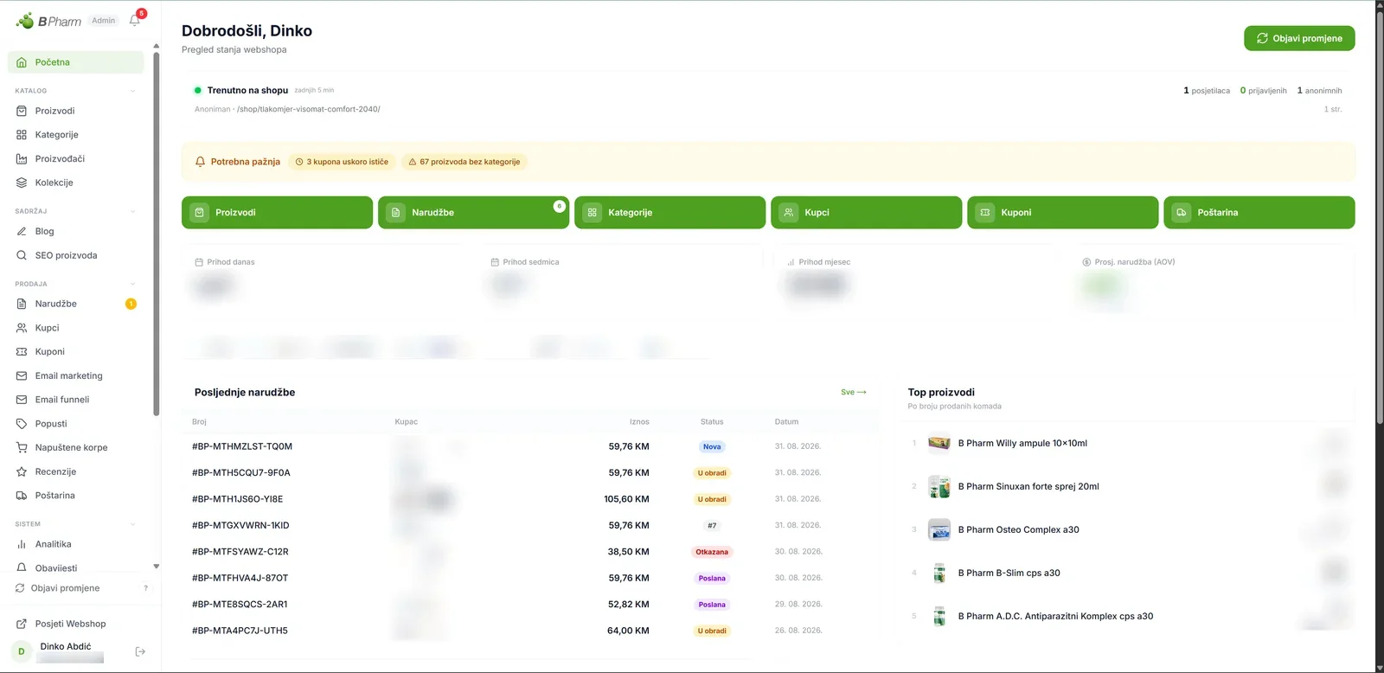Open the Kupci green shortcut tile
This screenshot has height=673, width=1384.
pyautogui.click(x=866, y=213)
